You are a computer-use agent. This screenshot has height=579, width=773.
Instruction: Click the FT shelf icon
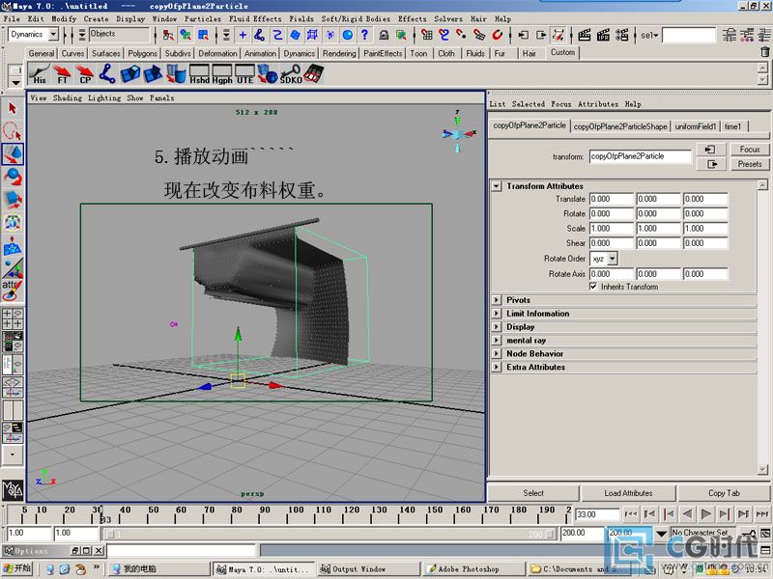point(62,73)
